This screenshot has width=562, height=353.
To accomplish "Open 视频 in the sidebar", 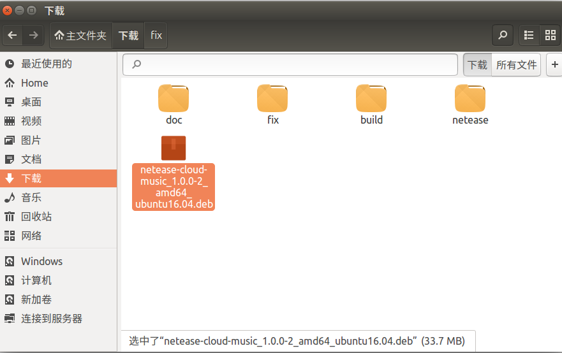I will pos(59,121).
